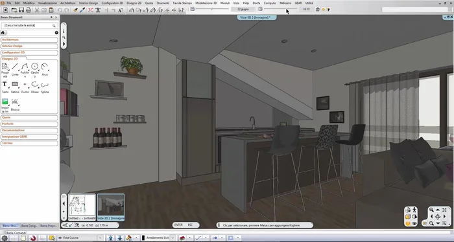
Task: Click the ESC button
Action: coord(190,225)
